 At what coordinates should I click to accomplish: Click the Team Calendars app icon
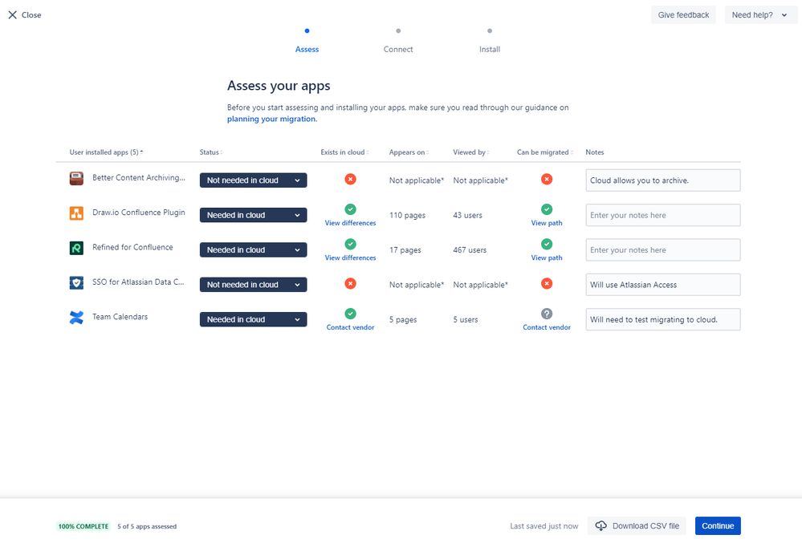pyautogui.click(x=76, y=318)
